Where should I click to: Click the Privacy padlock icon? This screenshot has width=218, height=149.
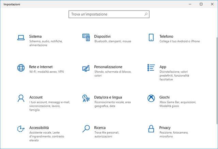coord(151,129)
